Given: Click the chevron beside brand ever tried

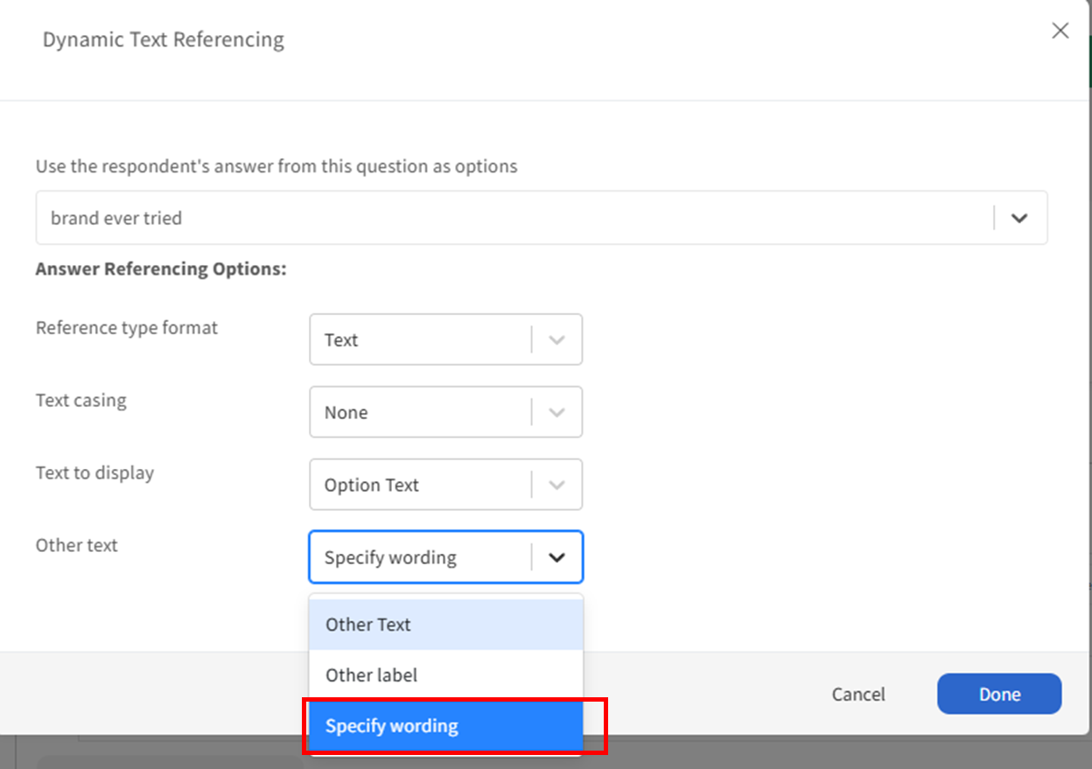Looking at the screenshot, I should point(1018,218).
